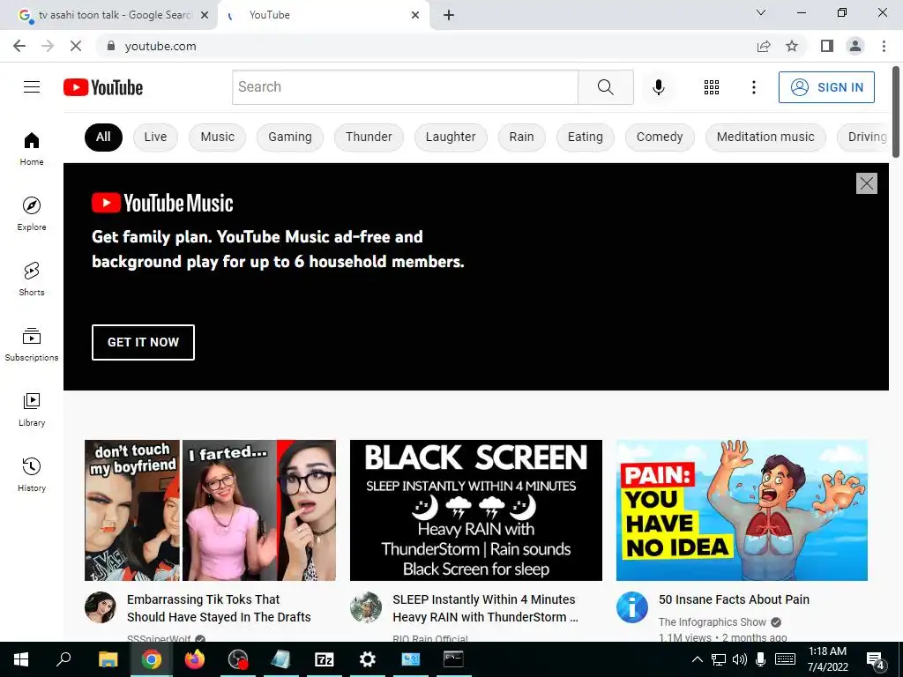The image size is (903, 677).
Task: Toggle Chrome side panel
Action: click(x=827, y=46)
